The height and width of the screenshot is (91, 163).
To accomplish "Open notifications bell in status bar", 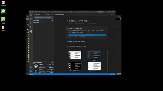I will (114, 74).
